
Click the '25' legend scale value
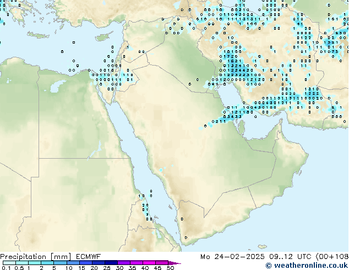tap(107, 268)
